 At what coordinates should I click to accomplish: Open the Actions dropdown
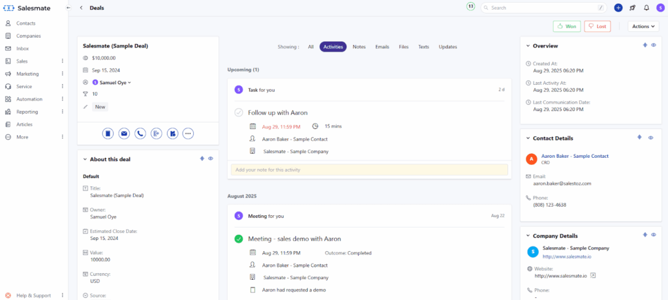643,26
